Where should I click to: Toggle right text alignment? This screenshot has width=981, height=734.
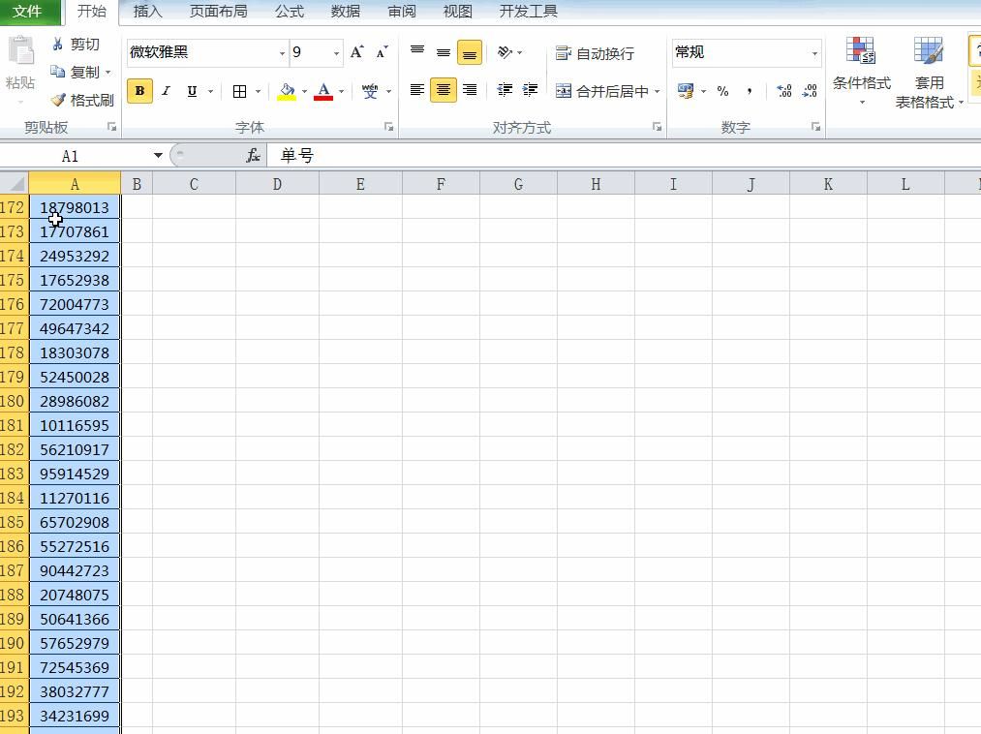pos(470,90)
